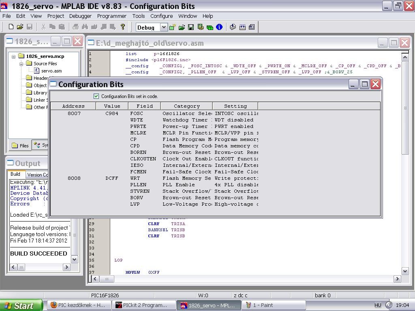
Task: Open the Help menu
Action: 208,16
